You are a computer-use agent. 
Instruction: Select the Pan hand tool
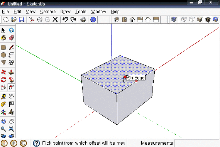coord(11,122)
